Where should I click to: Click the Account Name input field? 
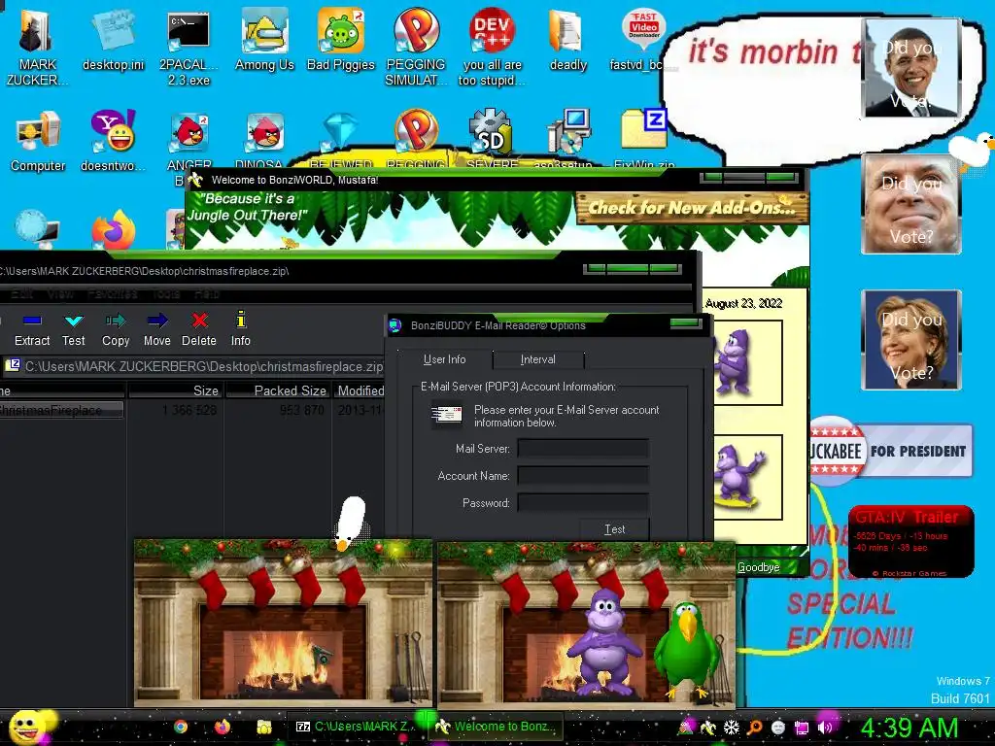583,476
